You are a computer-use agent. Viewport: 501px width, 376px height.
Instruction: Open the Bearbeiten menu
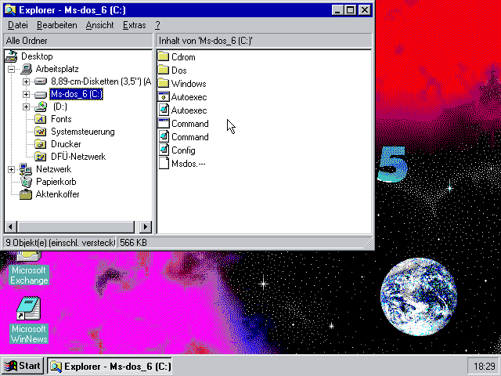tap(57, 25)
